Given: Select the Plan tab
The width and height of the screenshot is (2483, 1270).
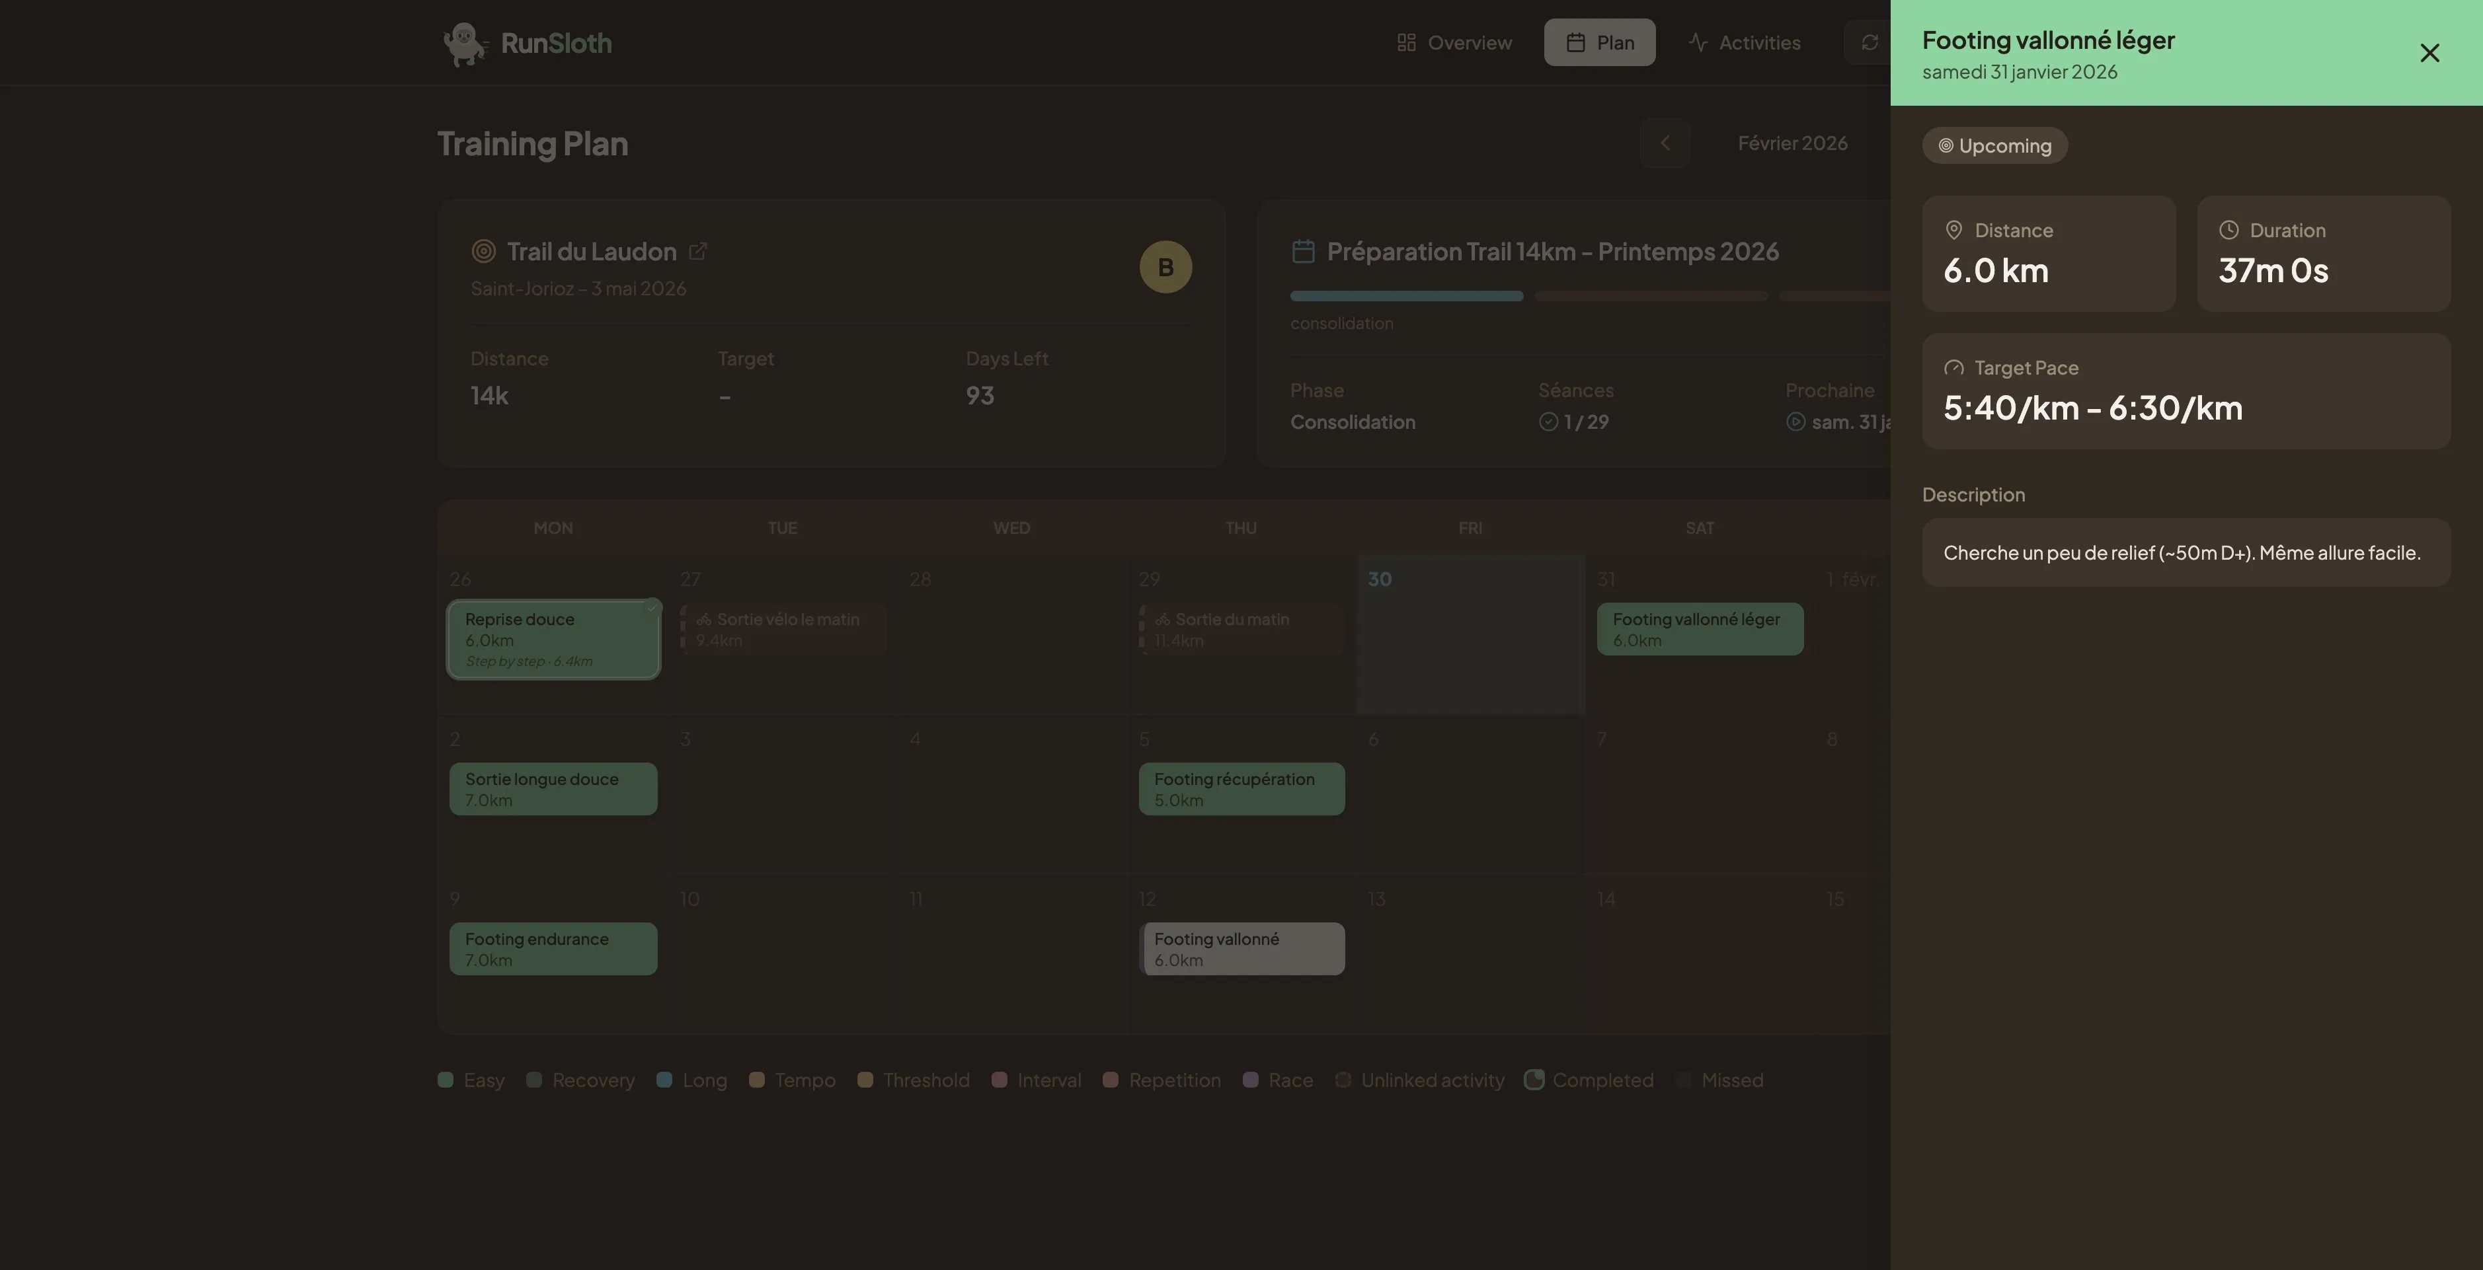Looking at the screenshot, I should tap(1599, 42).
